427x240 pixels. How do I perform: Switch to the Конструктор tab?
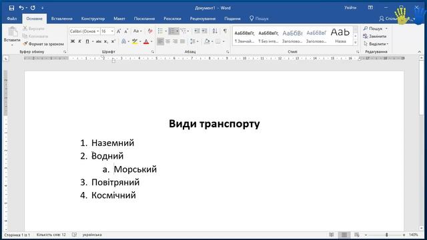coord(93,19)
